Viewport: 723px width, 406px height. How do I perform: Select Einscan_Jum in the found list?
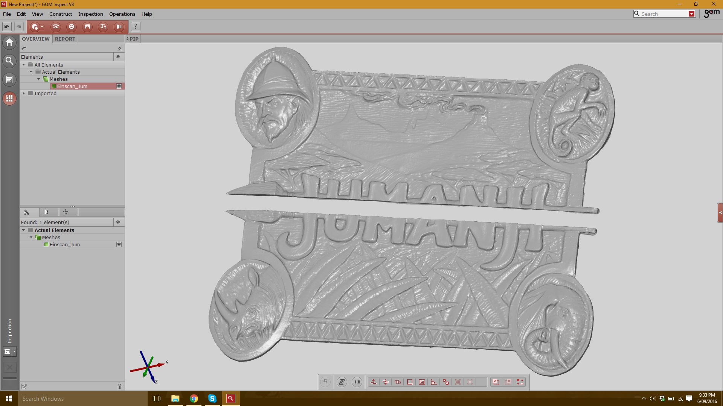coord(65,244)
